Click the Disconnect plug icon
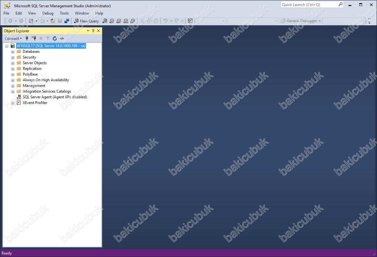377x257 pixels. (x=34, y=39)
